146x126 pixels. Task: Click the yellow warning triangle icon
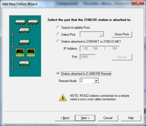[x=63, y=98]
